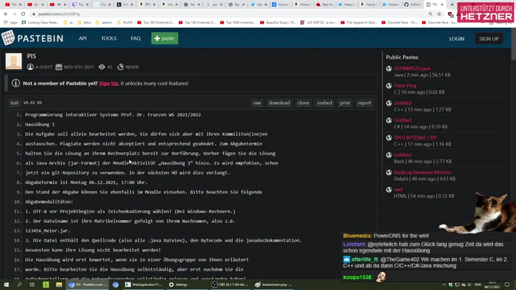Switch to WebApplication11 taskbar item
The image size is (516, 290).
(144, 285)
